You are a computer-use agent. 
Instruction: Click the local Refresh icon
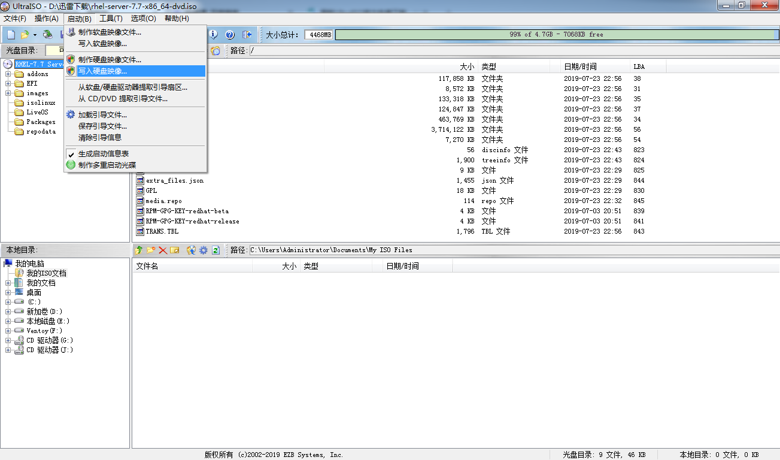tap(216, 250)
